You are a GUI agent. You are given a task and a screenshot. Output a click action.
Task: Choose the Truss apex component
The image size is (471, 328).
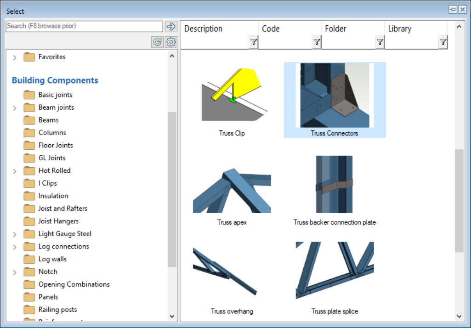232,188
